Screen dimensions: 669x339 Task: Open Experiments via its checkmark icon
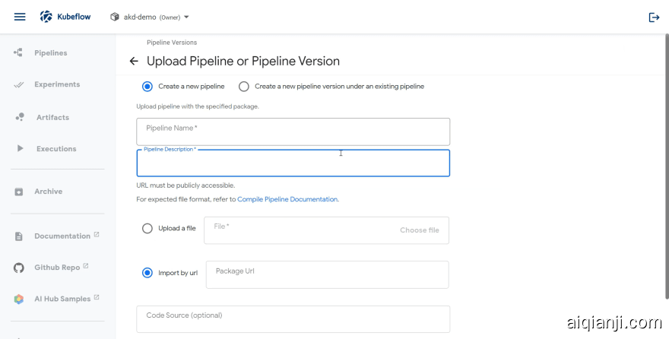coord(18,84)
